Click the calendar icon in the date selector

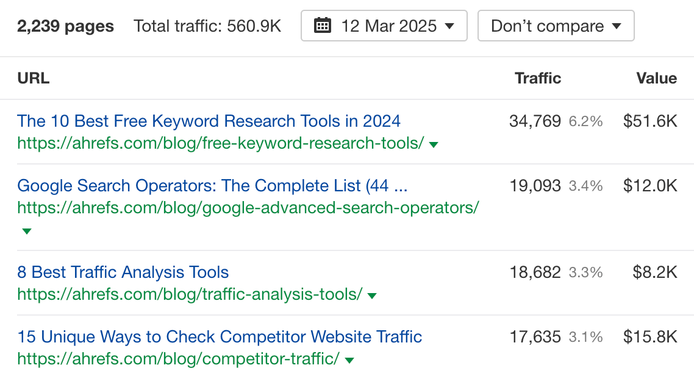click(x=324, y=26)
